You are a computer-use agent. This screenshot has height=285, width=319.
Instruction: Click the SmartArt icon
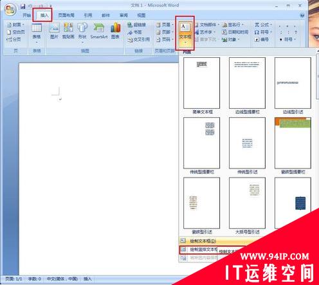coord(99,30)
